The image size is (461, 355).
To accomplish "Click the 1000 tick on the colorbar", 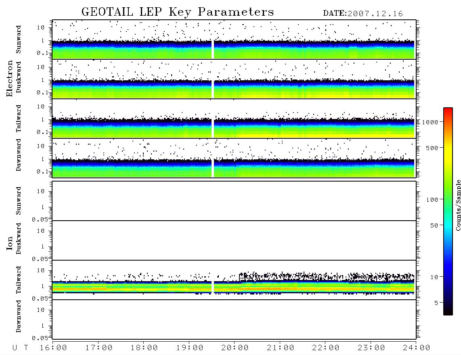I will pyautogui.click(x=430, y=122).
